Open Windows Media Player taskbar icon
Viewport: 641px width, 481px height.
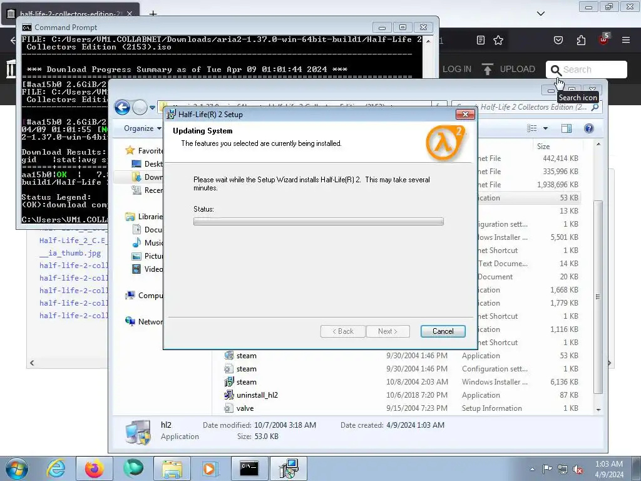point(210,468)
